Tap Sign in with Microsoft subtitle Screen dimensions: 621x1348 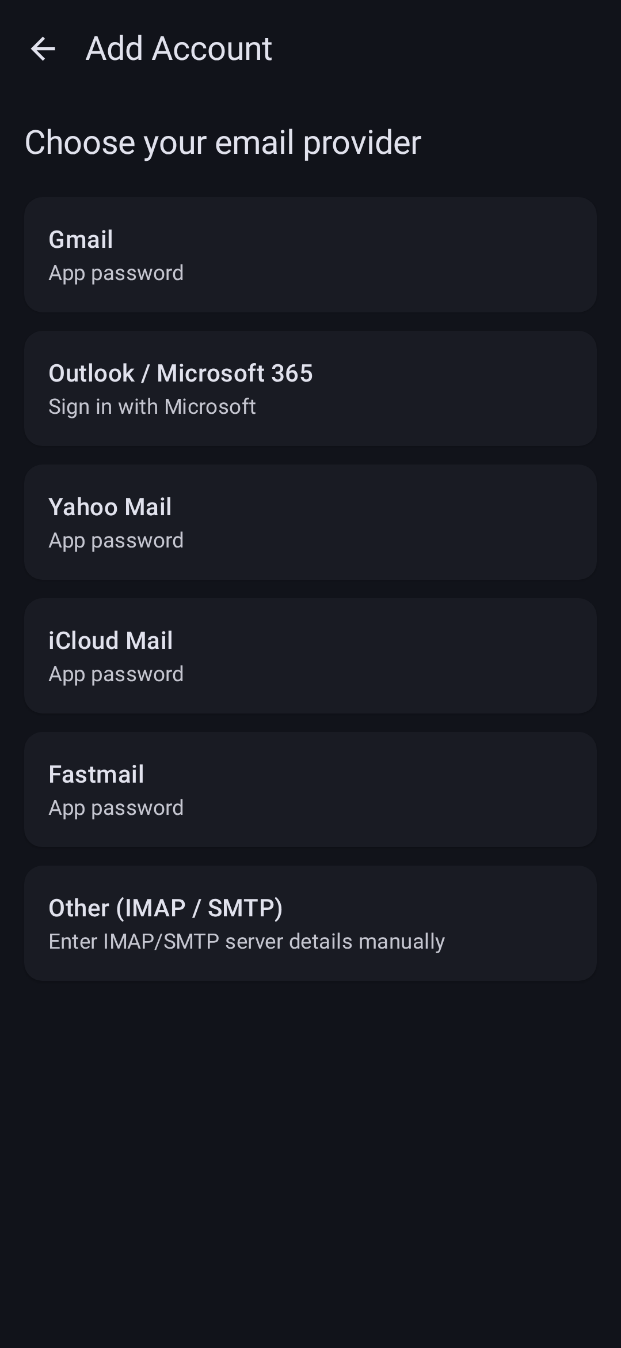pos(152,407)
